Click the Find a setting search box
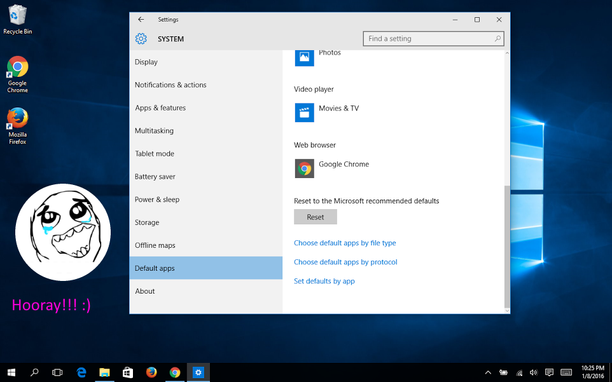 (x=433, y=39)
